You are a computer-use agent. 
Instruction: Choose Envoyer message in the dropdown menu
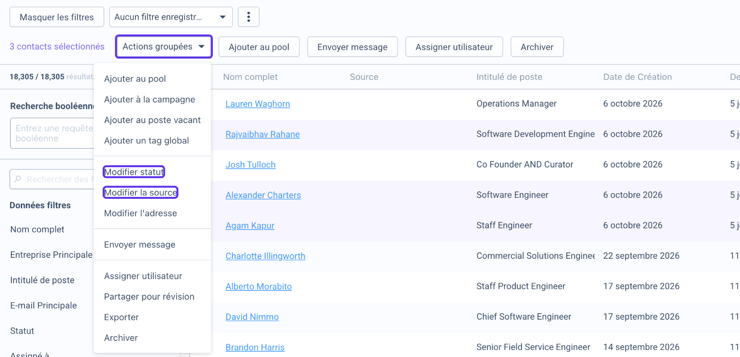click(x=140, y=245)
